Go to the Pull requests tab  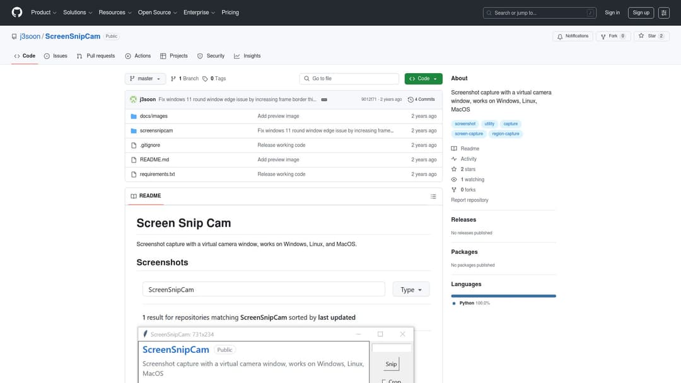96,56
